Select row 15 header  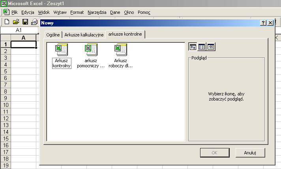(6, 139)
